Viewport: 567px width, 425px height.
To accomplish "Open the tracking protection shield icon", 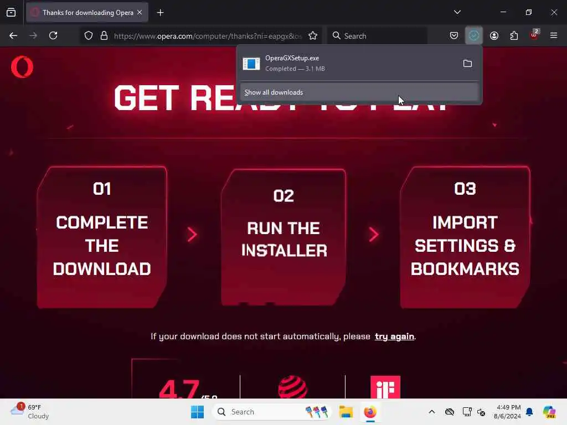I will (x=89, y=35).
